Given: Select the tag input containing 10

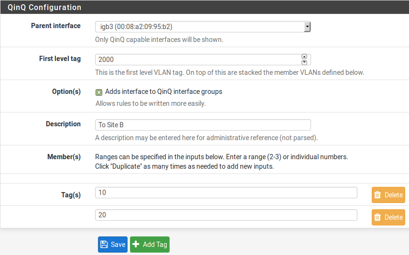Looking at the screenshot, I should 226,192.
